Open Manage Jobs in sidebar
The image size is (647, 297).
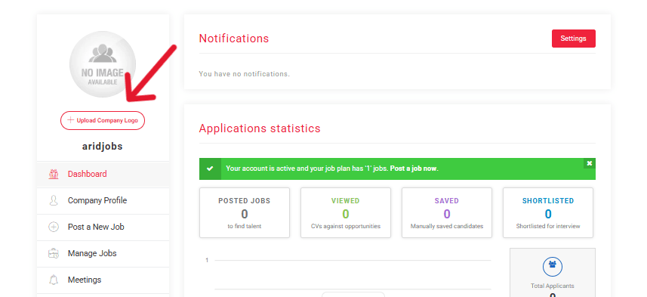pos(103,254)
